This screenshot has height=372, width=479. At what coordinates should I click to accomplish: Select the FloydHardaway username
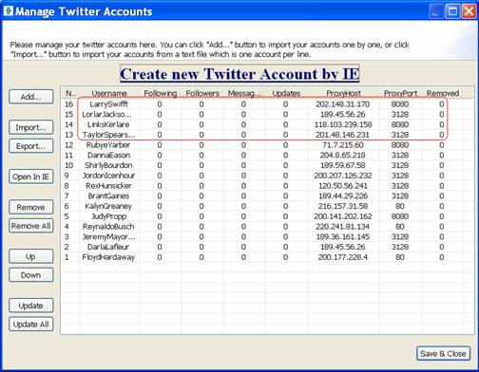point(108,257)
